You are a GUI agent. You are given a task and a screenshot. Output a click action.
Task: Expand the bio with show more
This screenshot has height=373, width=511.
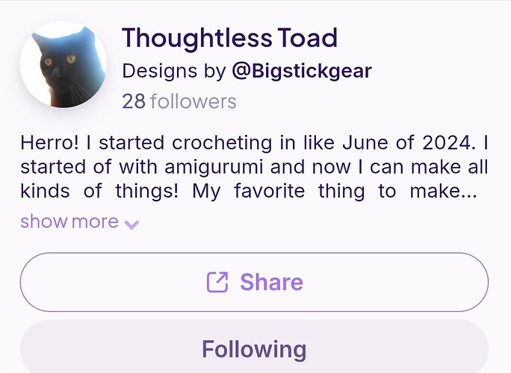click(69, 222)
